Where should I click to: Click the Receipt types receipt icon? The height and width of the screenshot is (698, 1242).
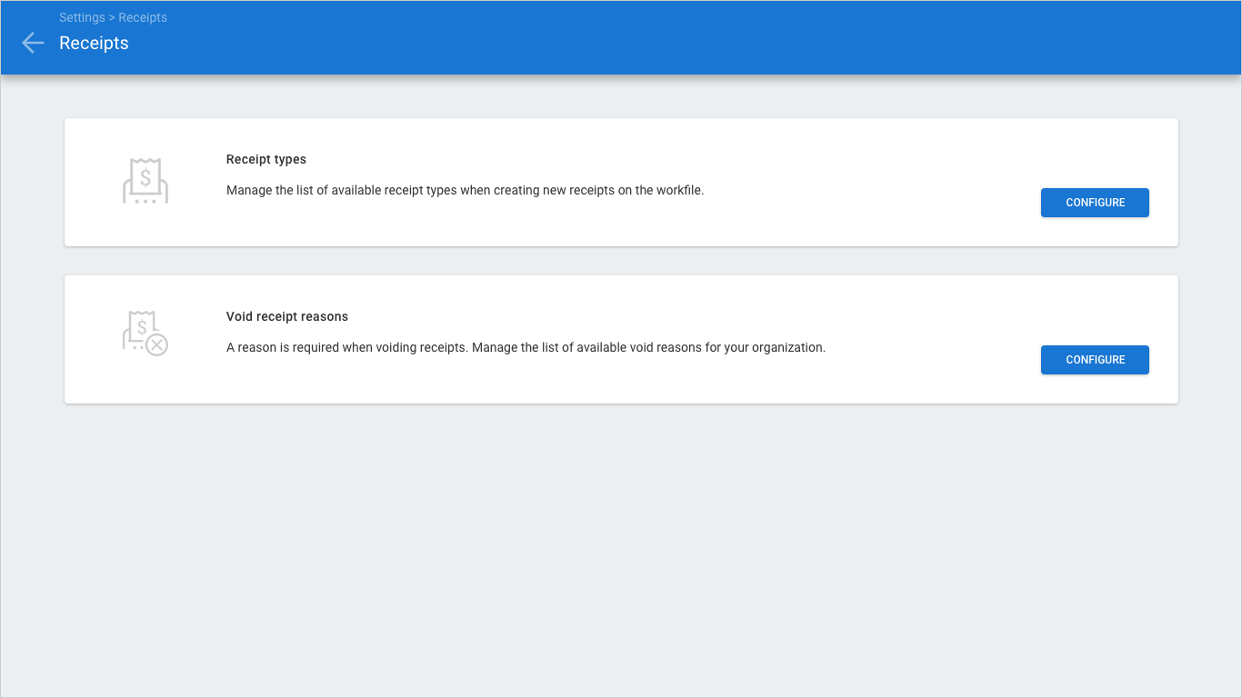(145, 181)
